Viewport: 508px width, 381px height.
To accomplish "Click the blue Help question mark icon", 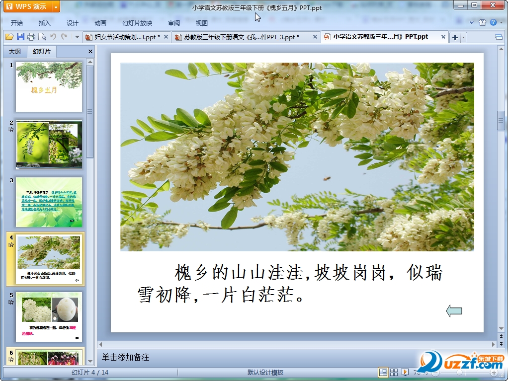I will pyautogui.click(x=493, y=22).
